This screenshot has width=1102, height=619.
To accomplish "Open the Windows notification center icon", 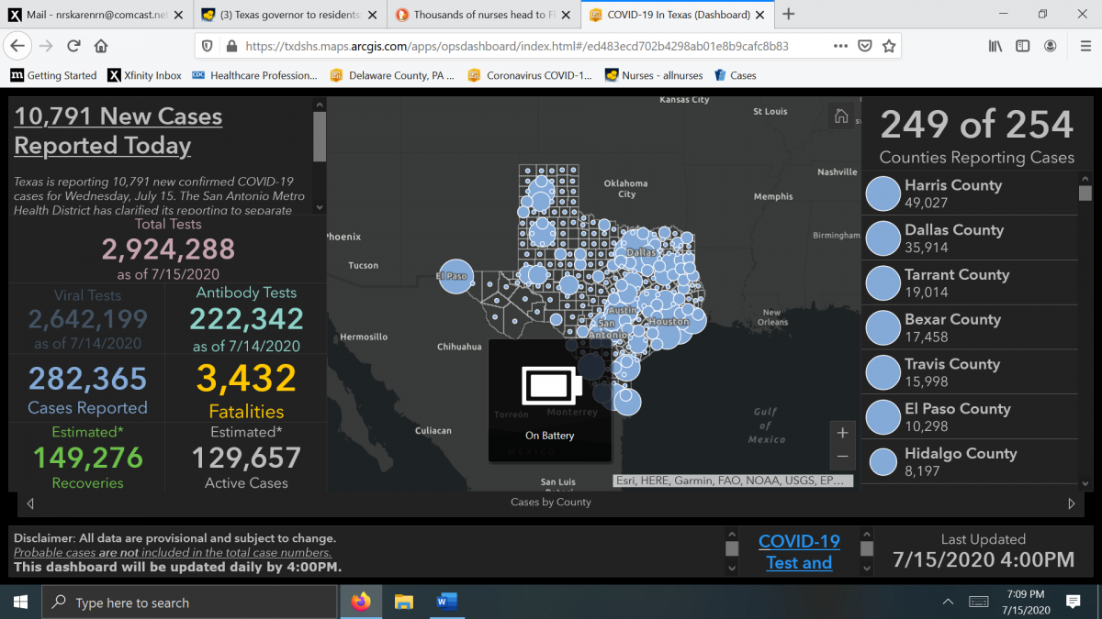I will point(1073,602).
